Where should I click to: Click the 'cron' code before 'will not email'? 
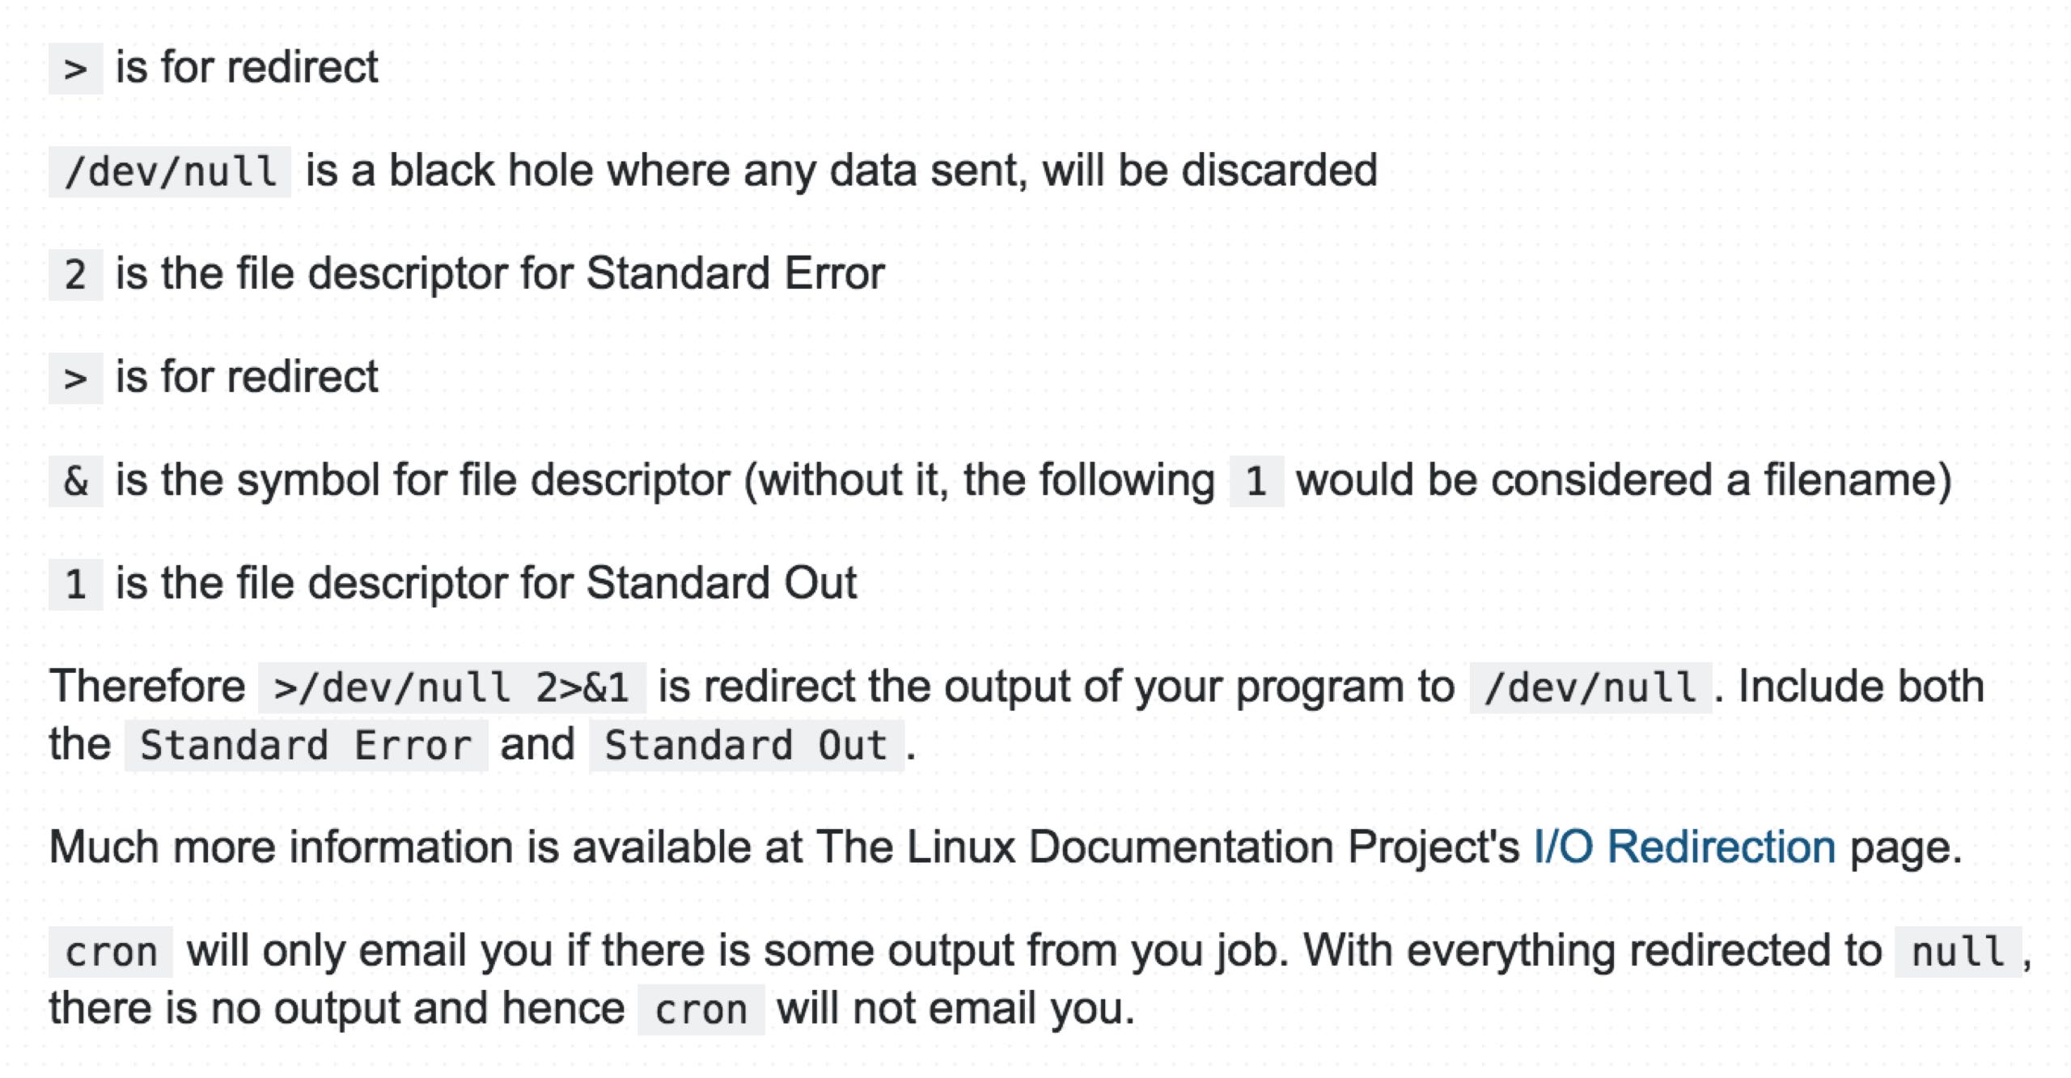[x=701, y=1010]
